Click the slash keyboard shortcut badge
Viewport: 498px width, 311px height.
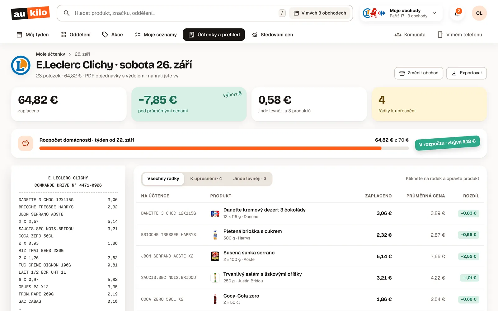(x=282, y=13)
